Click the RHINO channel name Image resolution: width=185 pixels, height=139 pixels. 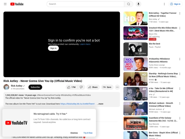click(x=151, y=80)
